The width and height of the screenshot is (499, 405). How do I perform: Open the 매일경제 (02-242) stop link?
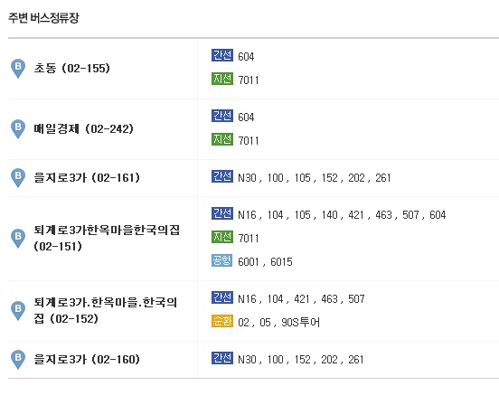[84, 129]
